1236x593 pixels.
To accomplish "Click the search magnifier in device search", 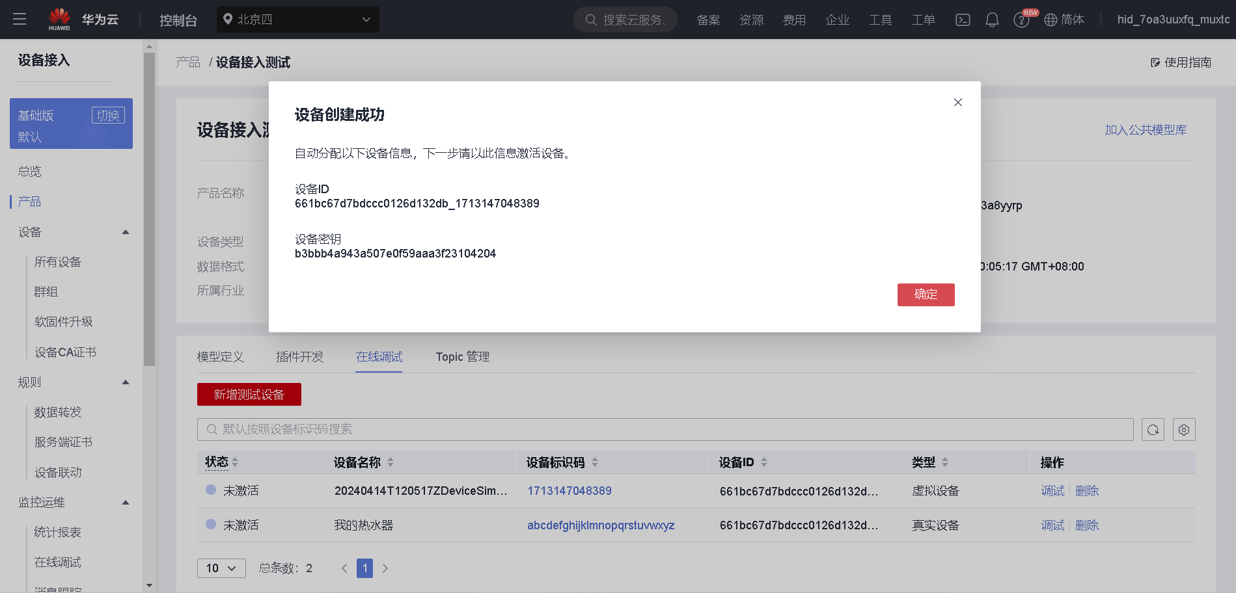I will (x=212, y=429).
